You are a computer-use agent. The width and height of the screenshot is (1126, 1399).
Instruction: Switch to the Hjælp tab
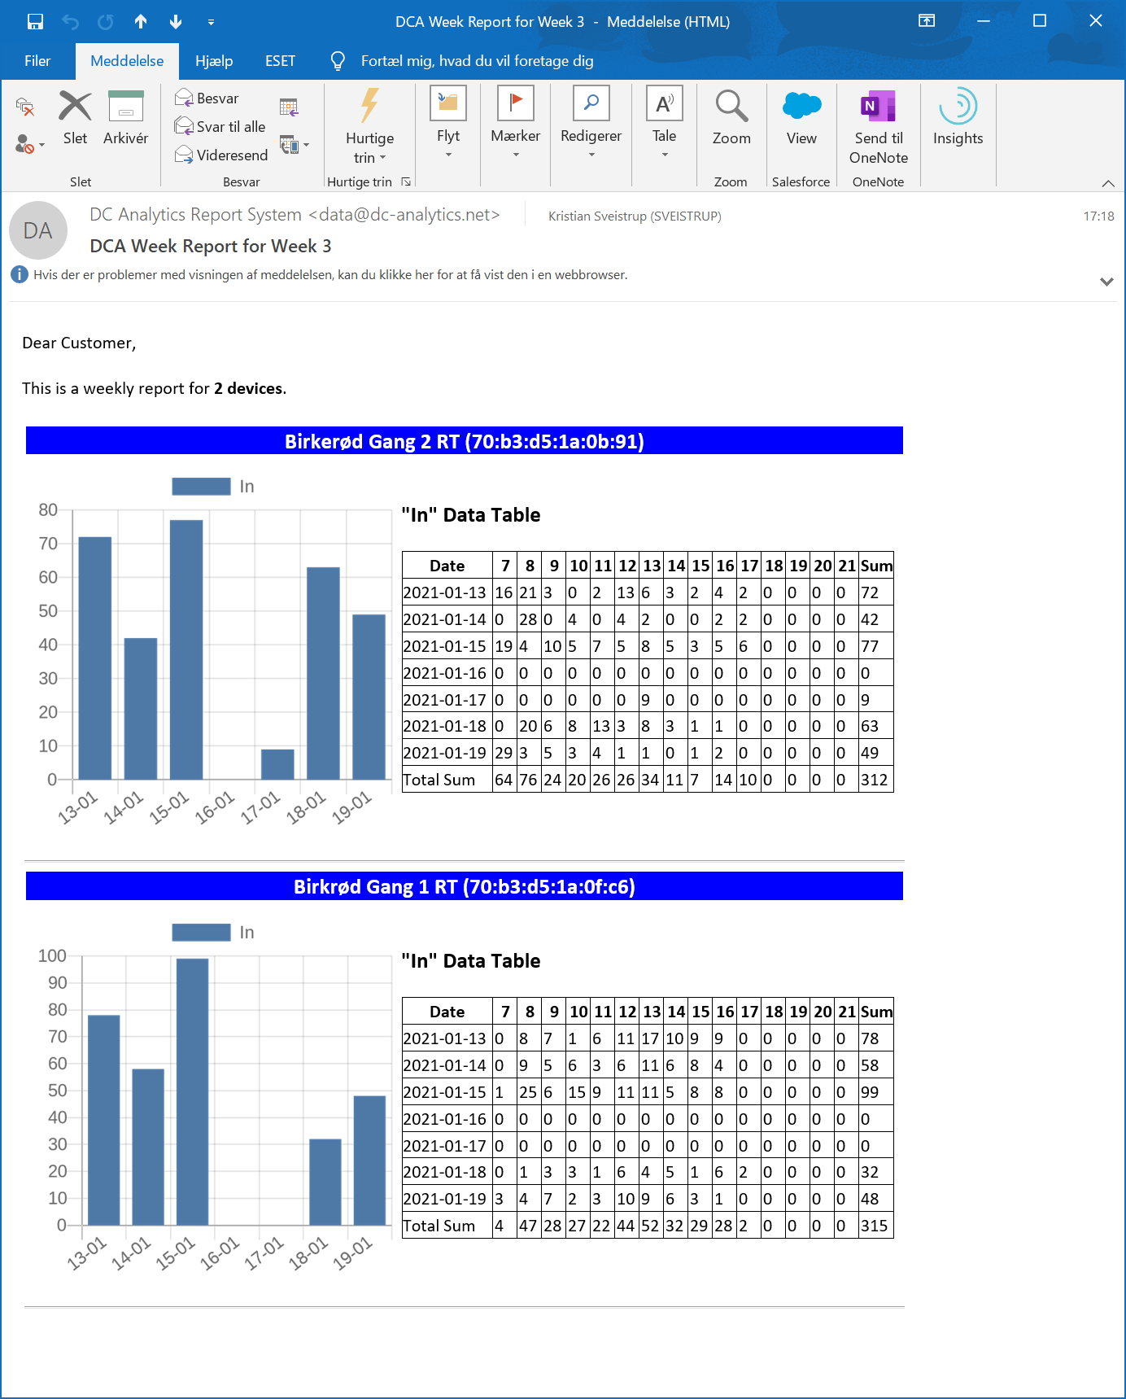[x=214, y=61]
